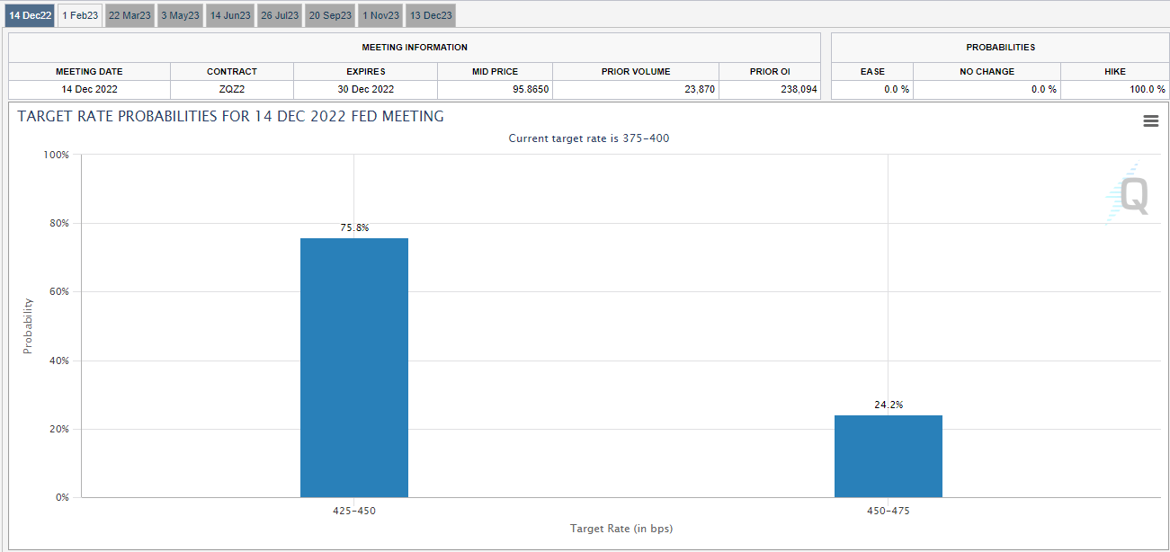Viewport: 1170px width, 552px height.
Task: Click the chart title for 14 Dec 2022 meeting
Action: (230, 117)
